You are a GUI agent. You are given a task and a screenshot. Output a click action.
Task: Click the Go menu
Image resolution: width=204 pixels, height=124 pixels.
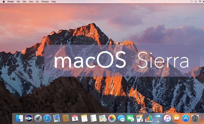(37, 2)
